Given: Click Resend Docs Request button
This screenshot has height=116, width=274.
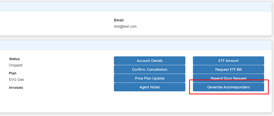Looking at the screenshot, I should (x=228, y=78).
